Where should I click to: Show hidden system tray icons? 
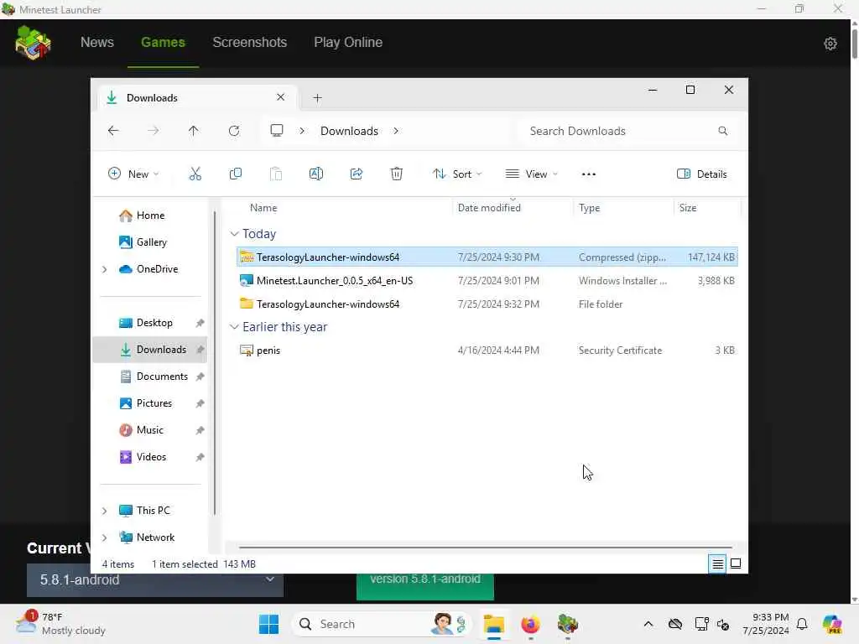coord(648,624)
